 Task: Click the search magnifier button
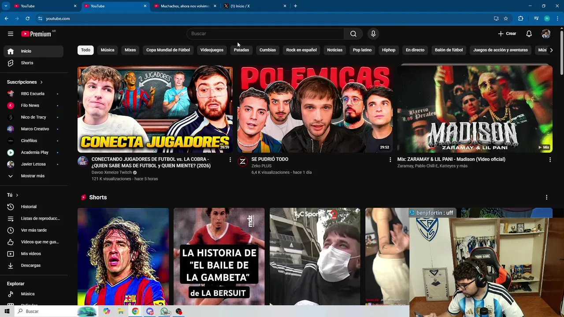point(353,33)
